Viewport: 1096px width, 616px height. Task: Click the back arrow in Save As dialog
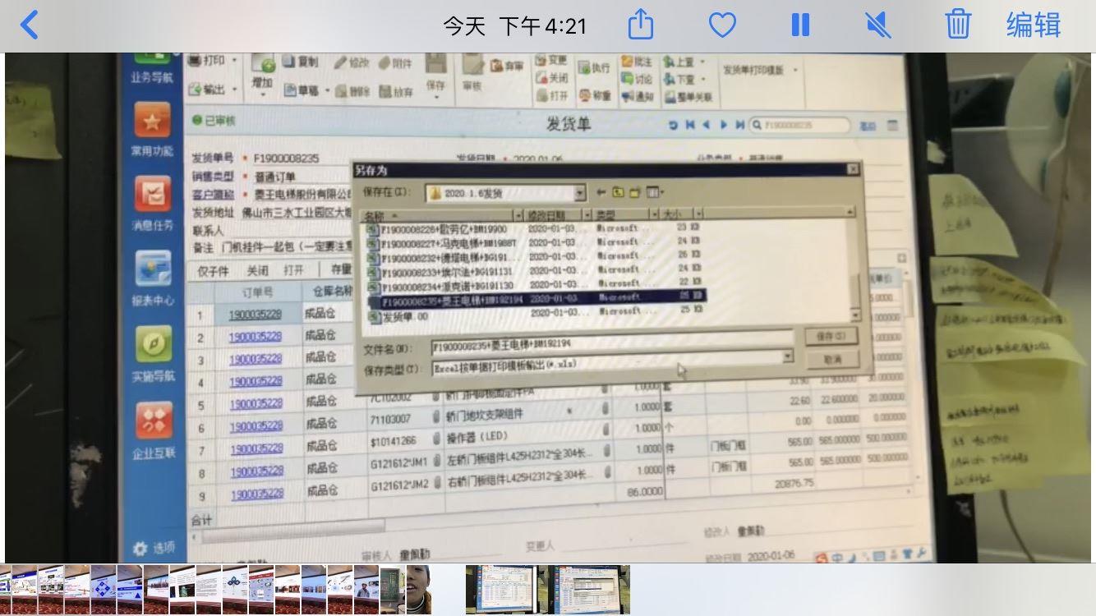click(601, 192)
